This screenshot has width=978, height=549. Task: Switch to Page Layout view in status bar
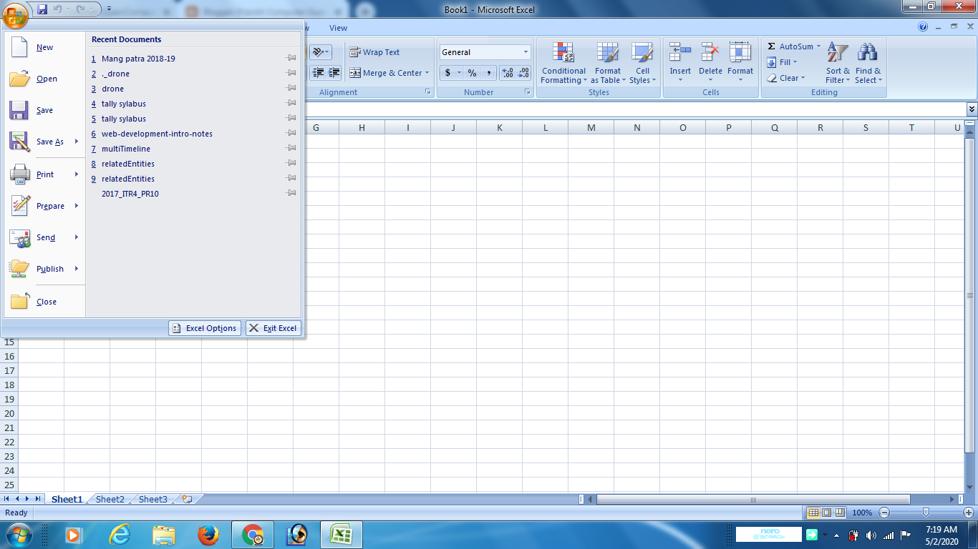(826, 513)
